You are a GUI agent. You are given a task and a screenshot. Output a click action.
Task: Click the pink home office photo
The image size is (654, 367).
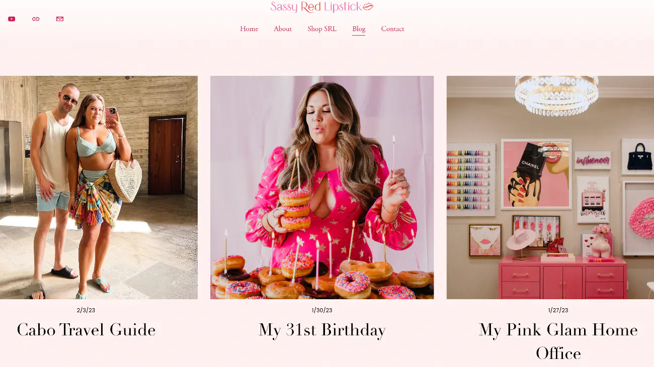[x=550, y=187]
